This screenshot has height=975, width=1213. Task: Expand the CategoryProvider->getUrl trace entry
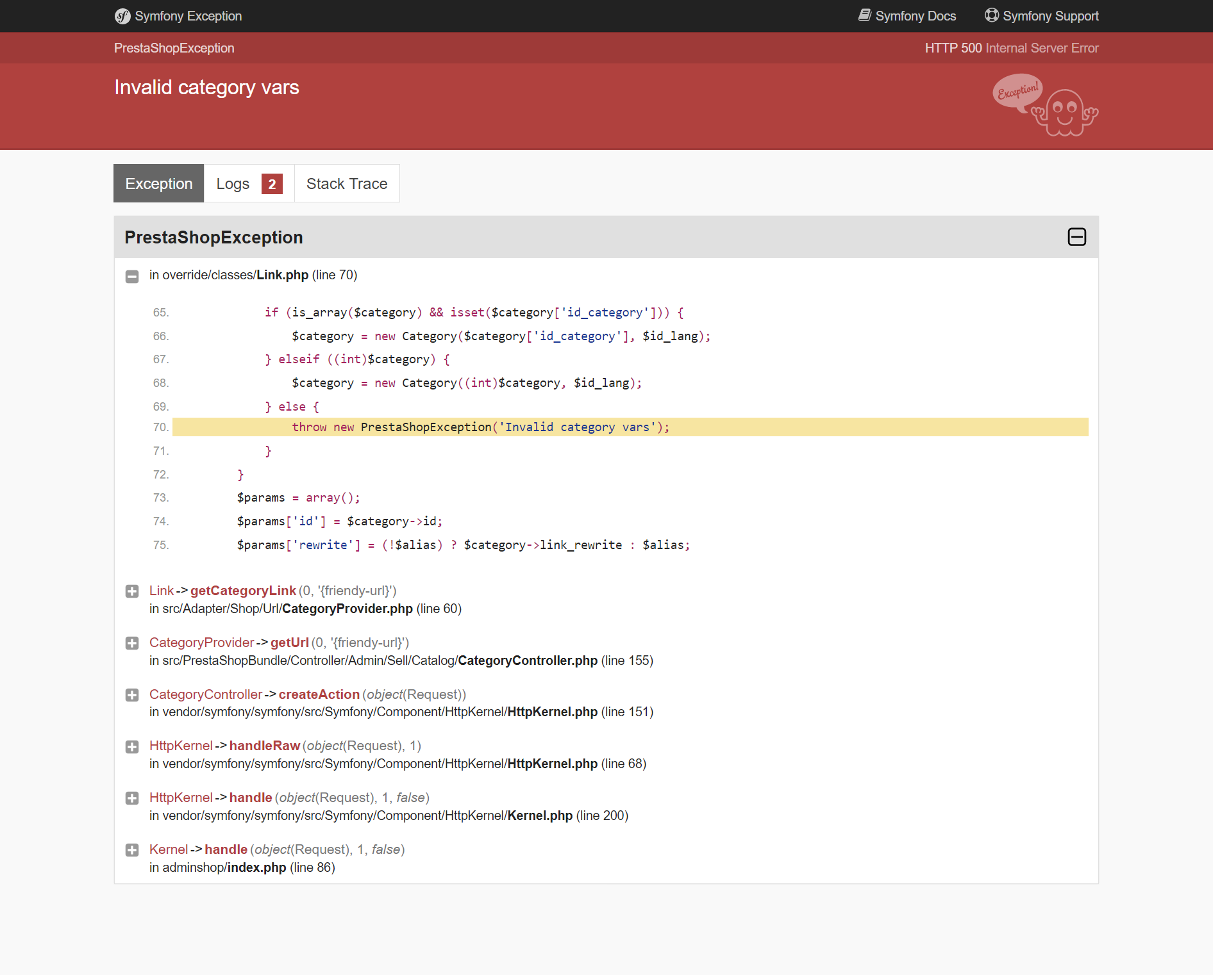(x=132, y=643)
